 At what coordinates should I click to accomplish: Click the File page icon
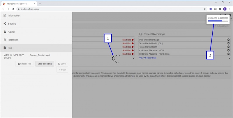pyautogui.click(x=5, y=48)
